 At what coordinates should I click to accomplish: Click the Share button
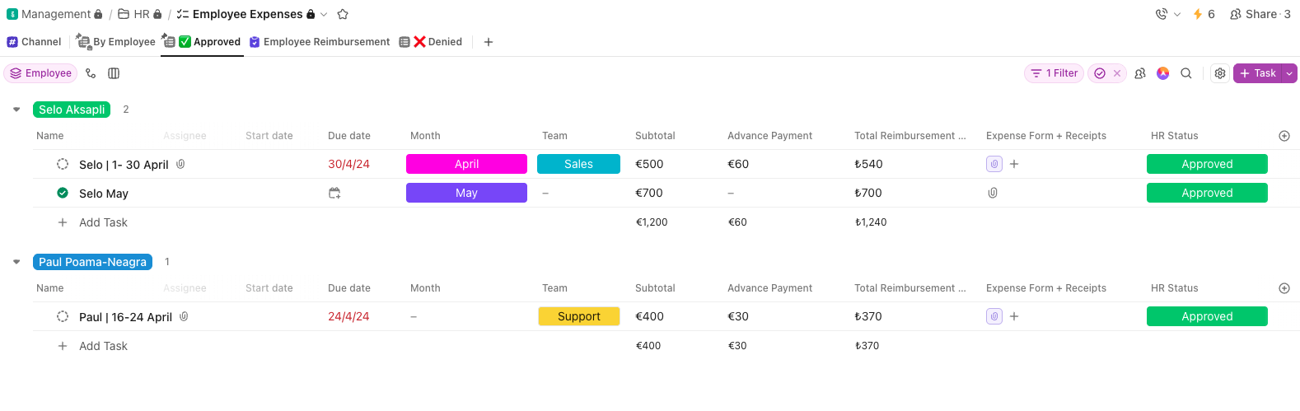[x=1260, y=14]
